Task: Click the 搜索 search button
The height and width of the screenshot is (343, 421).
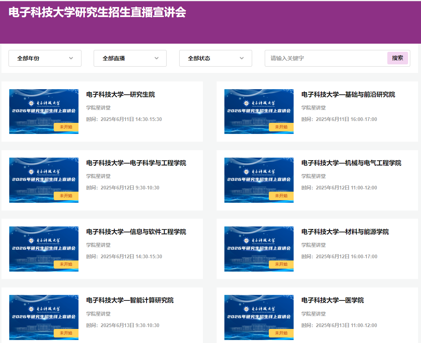Action: [397, 58]
